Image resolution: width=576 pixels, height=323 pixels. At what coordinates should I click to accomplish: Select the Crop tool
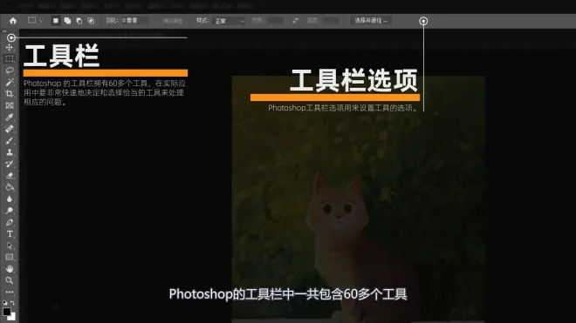click(x=10, y=94)
